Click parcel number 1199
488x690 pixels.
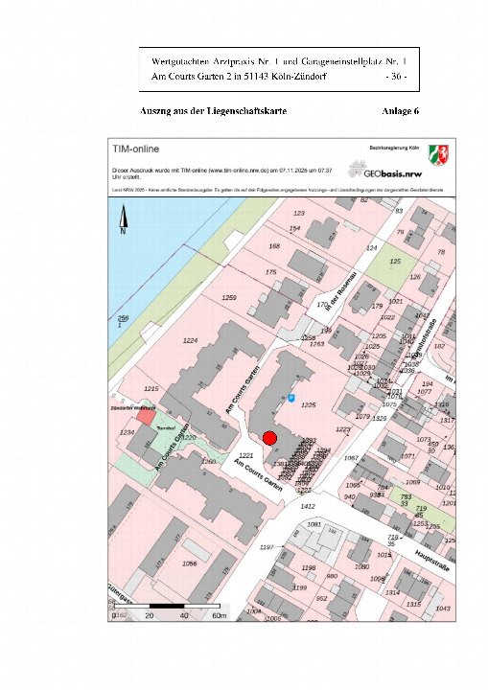pyautogui.click(x=299, y=587)
